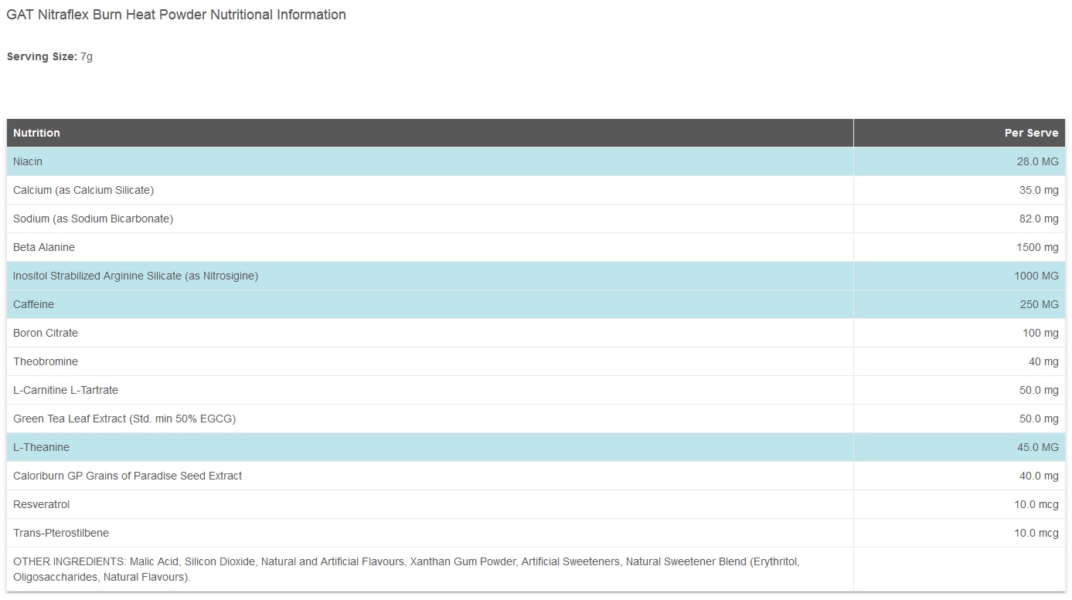The width and height of the screenshot is (1072, 600).
Task: Select the 'Caffeine' row label
Action: tap(33, 304)
